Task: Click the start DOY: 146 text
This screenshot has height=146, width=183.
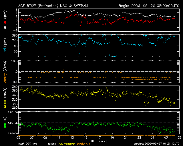Action: tap(27, 144)
